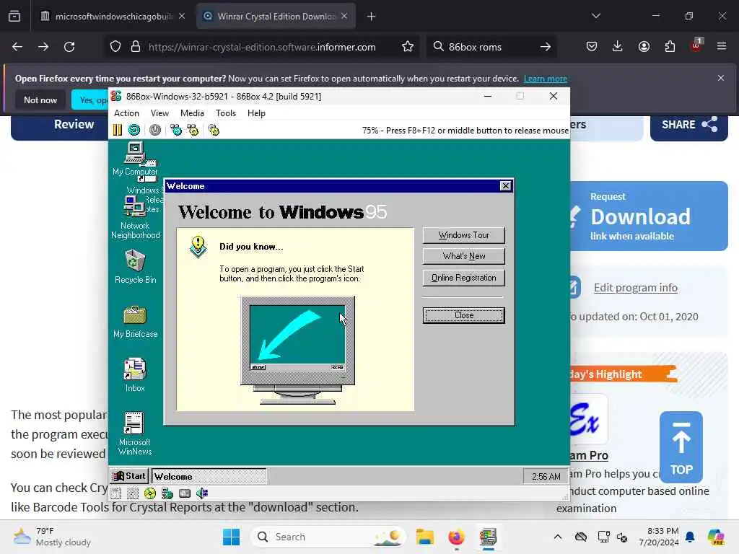Screen dimensions: 739x554
Task: Click the Save to Pocket icon in Firefox
Action: [x=592, y=46]
